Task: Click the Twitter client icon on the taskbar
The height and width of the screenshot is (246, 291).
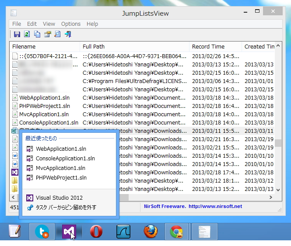Action: coord(42,231)
